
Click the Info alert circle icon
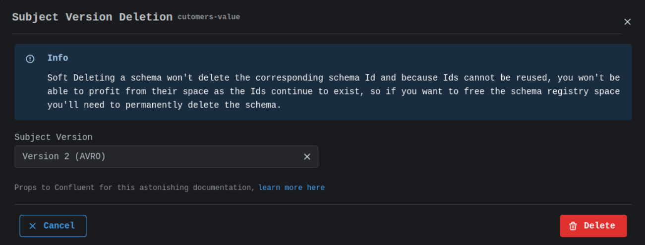[30, 59]
